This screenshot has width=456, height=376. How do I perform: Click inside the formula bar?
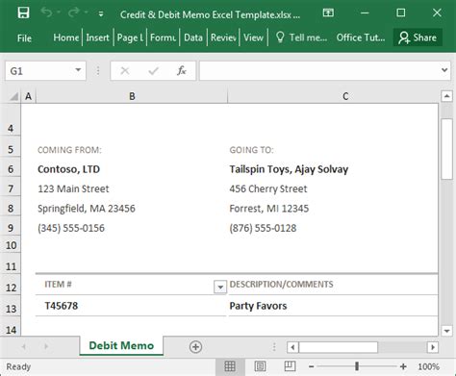click(319, 70)
